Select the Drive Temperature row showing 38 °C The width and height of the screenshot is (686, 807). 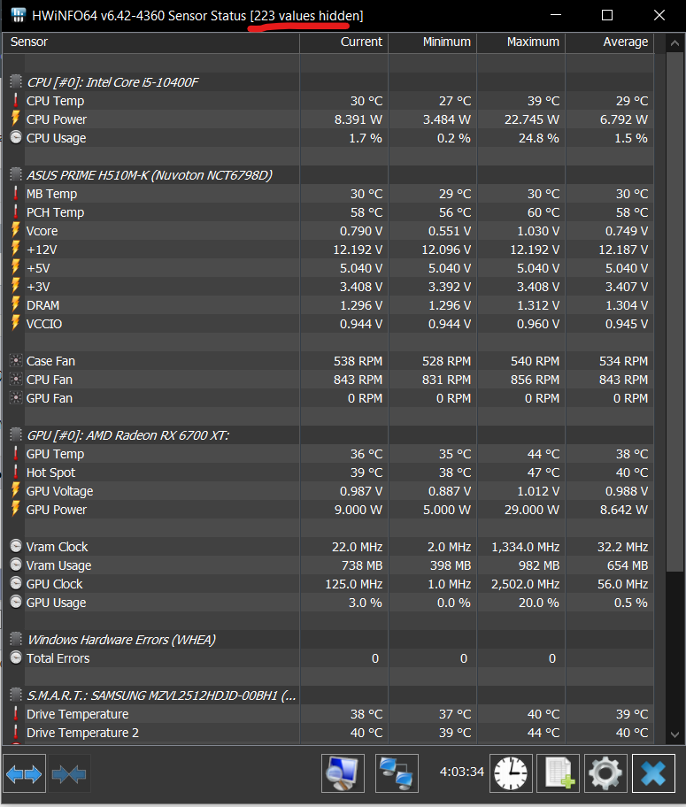point(328,714)
